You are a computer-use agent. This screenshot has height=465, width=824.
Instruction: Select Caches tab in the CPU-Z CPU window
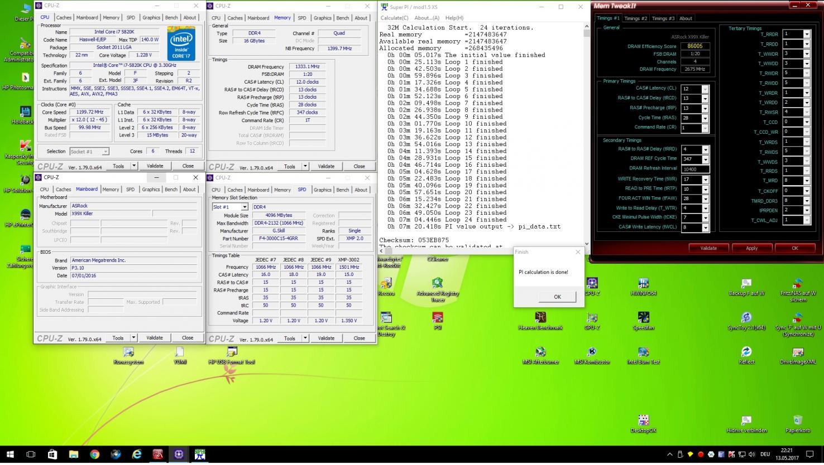point(64,17)
